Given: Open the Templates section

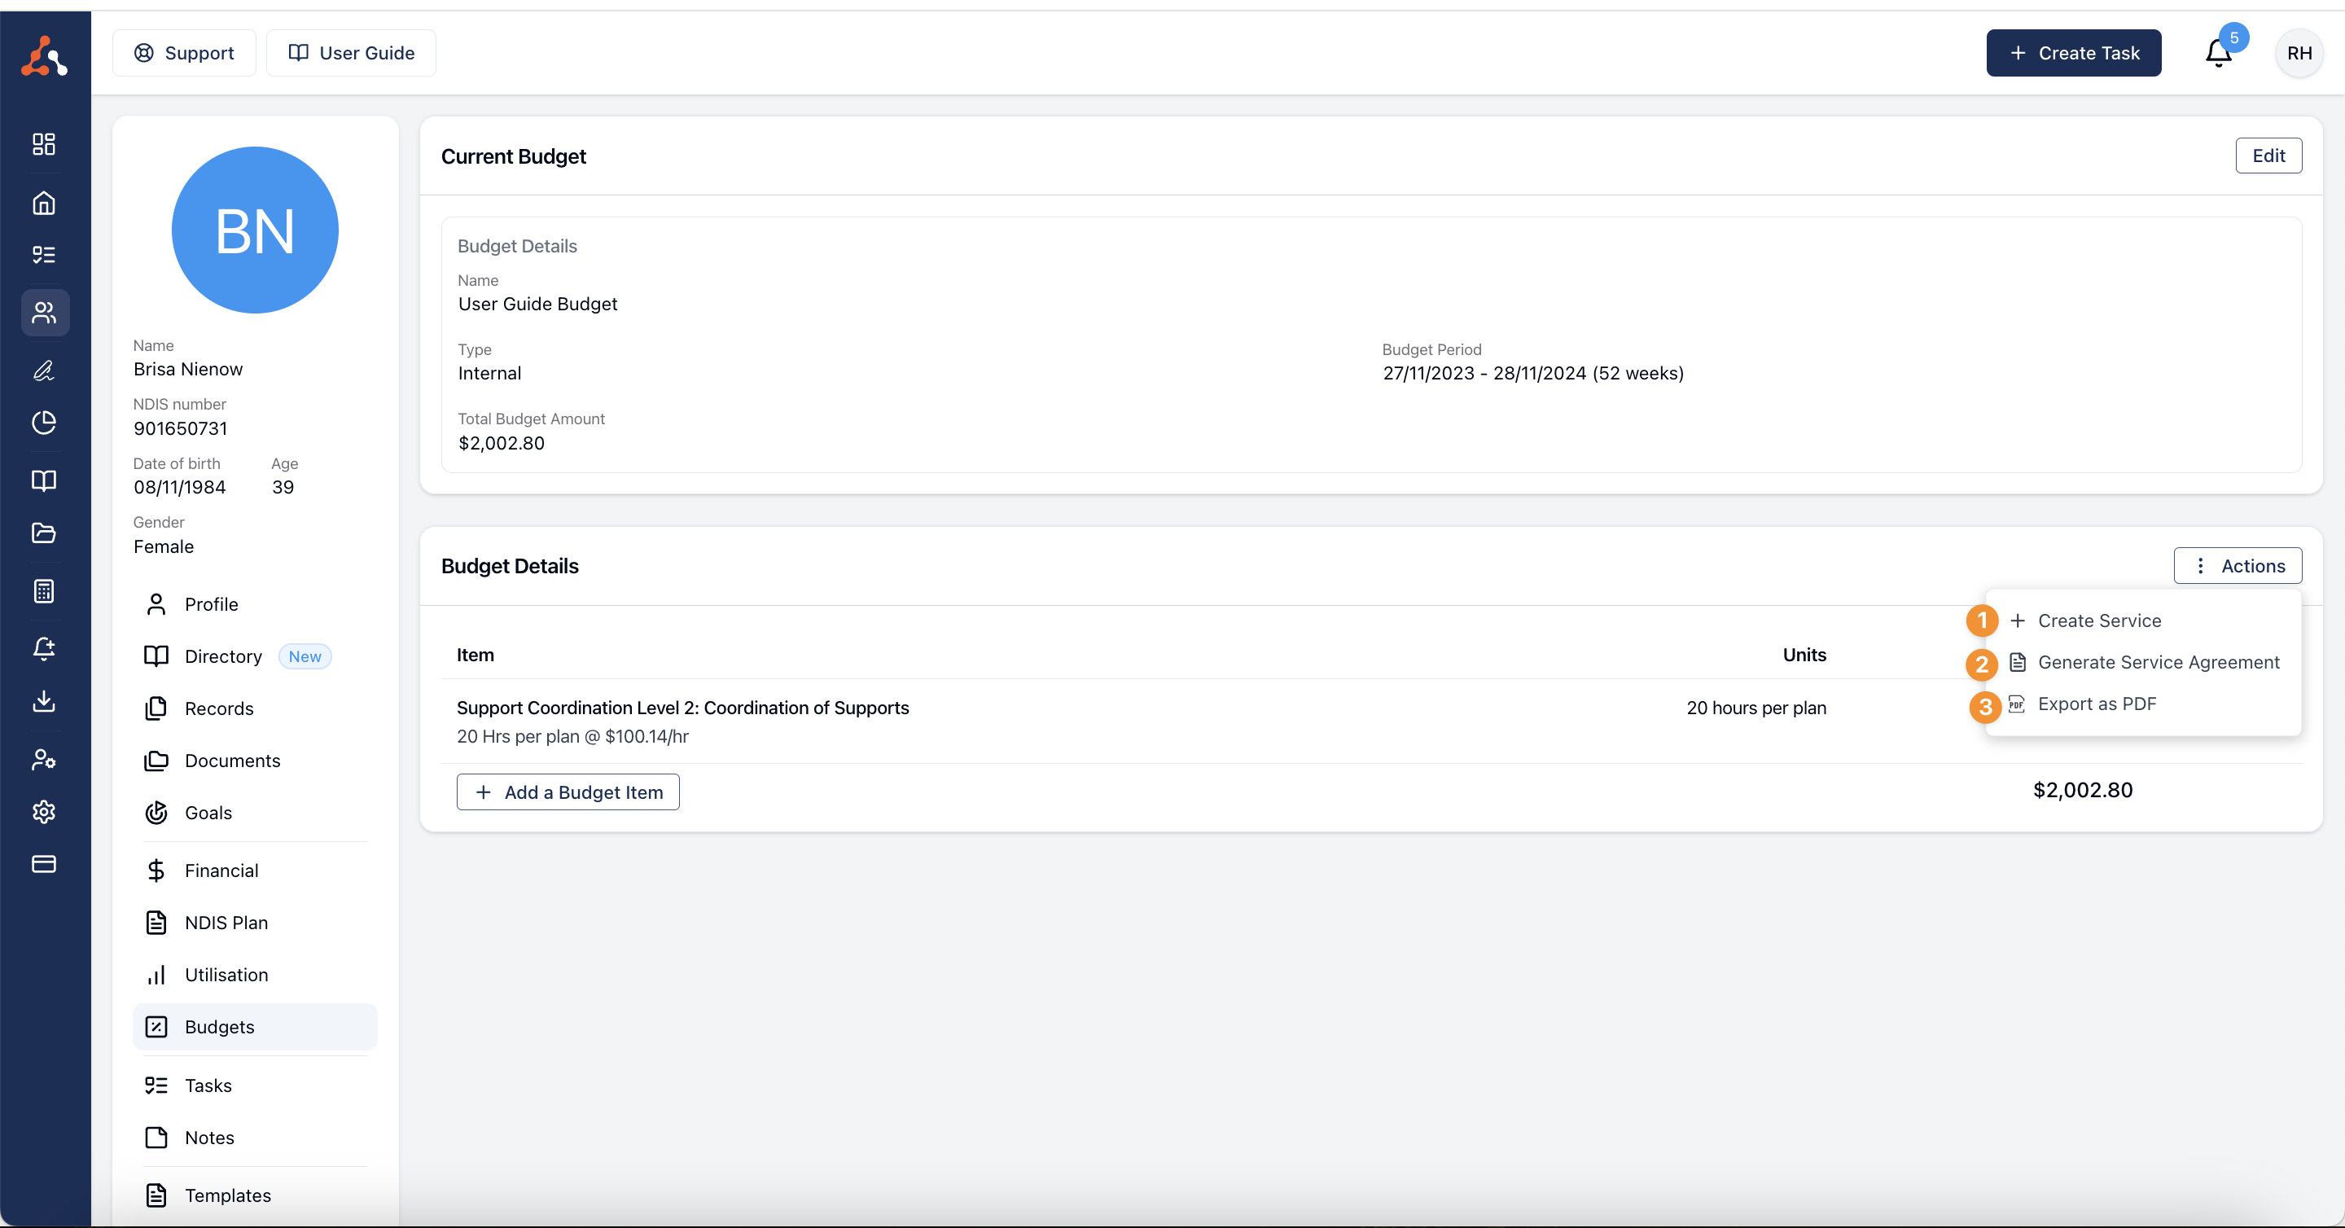Looking at the screenshot, I should (255, 1195).
